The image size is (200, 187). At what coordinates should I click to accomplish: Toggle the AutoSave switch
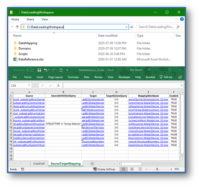click(30, 70)
